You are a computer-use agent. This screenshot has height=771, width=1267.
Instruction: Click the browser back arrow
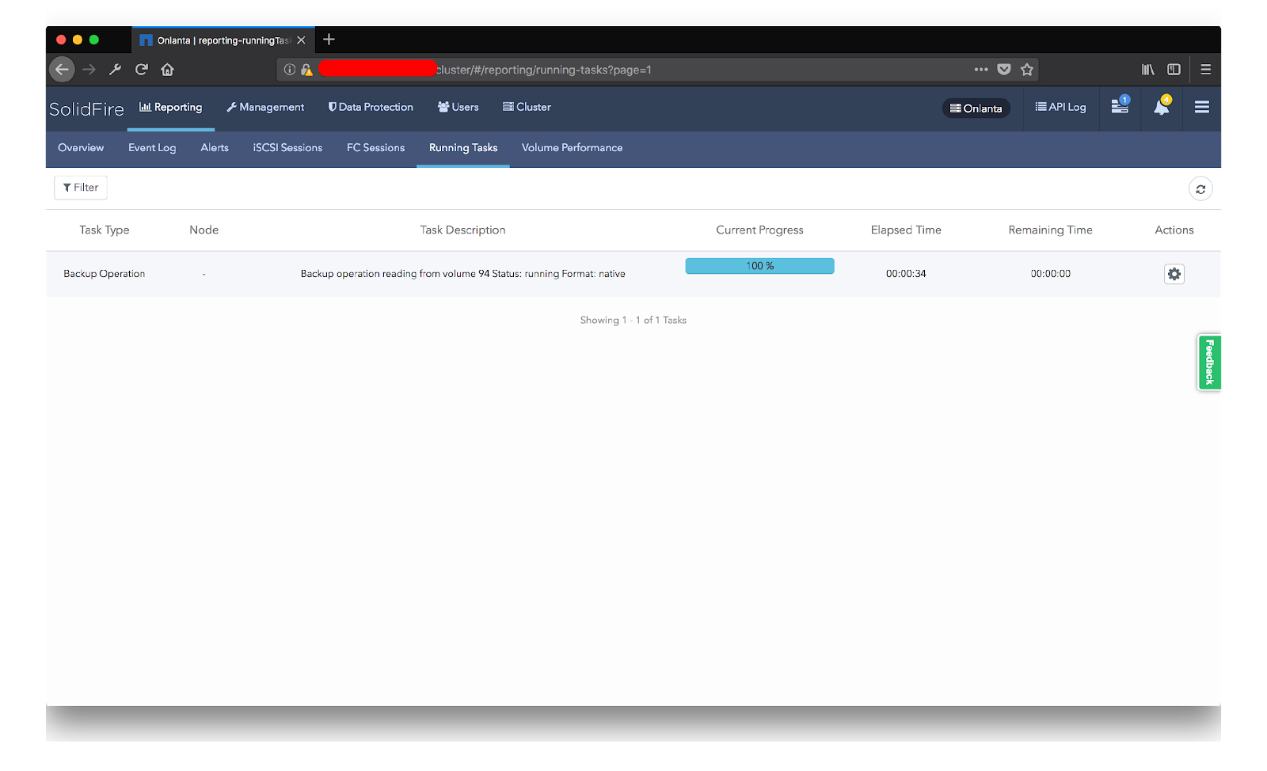coord(62,69)
